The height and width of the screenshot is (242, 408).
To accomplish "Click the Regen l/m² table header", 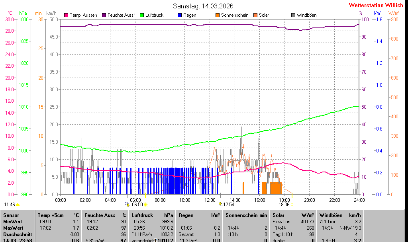I will point(199,215).
